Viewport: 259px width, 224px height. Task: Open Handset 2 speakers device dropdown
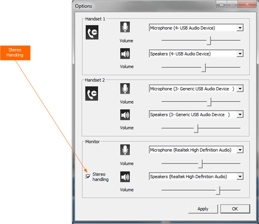click(196, 114)
